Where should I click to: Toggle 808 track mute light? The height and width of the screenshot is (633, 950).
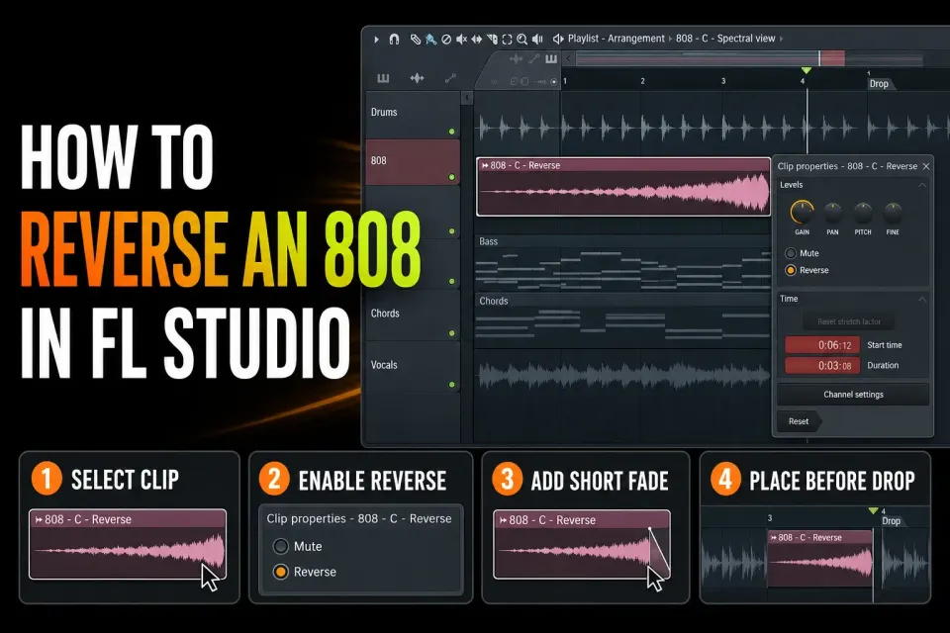point(451,177)
